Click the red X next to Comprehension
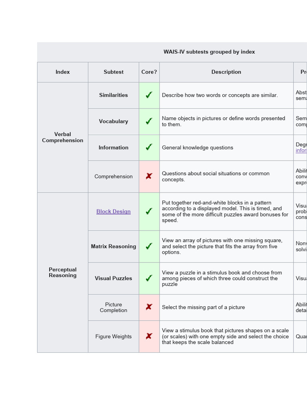307x409 pixels. point(149,176)
